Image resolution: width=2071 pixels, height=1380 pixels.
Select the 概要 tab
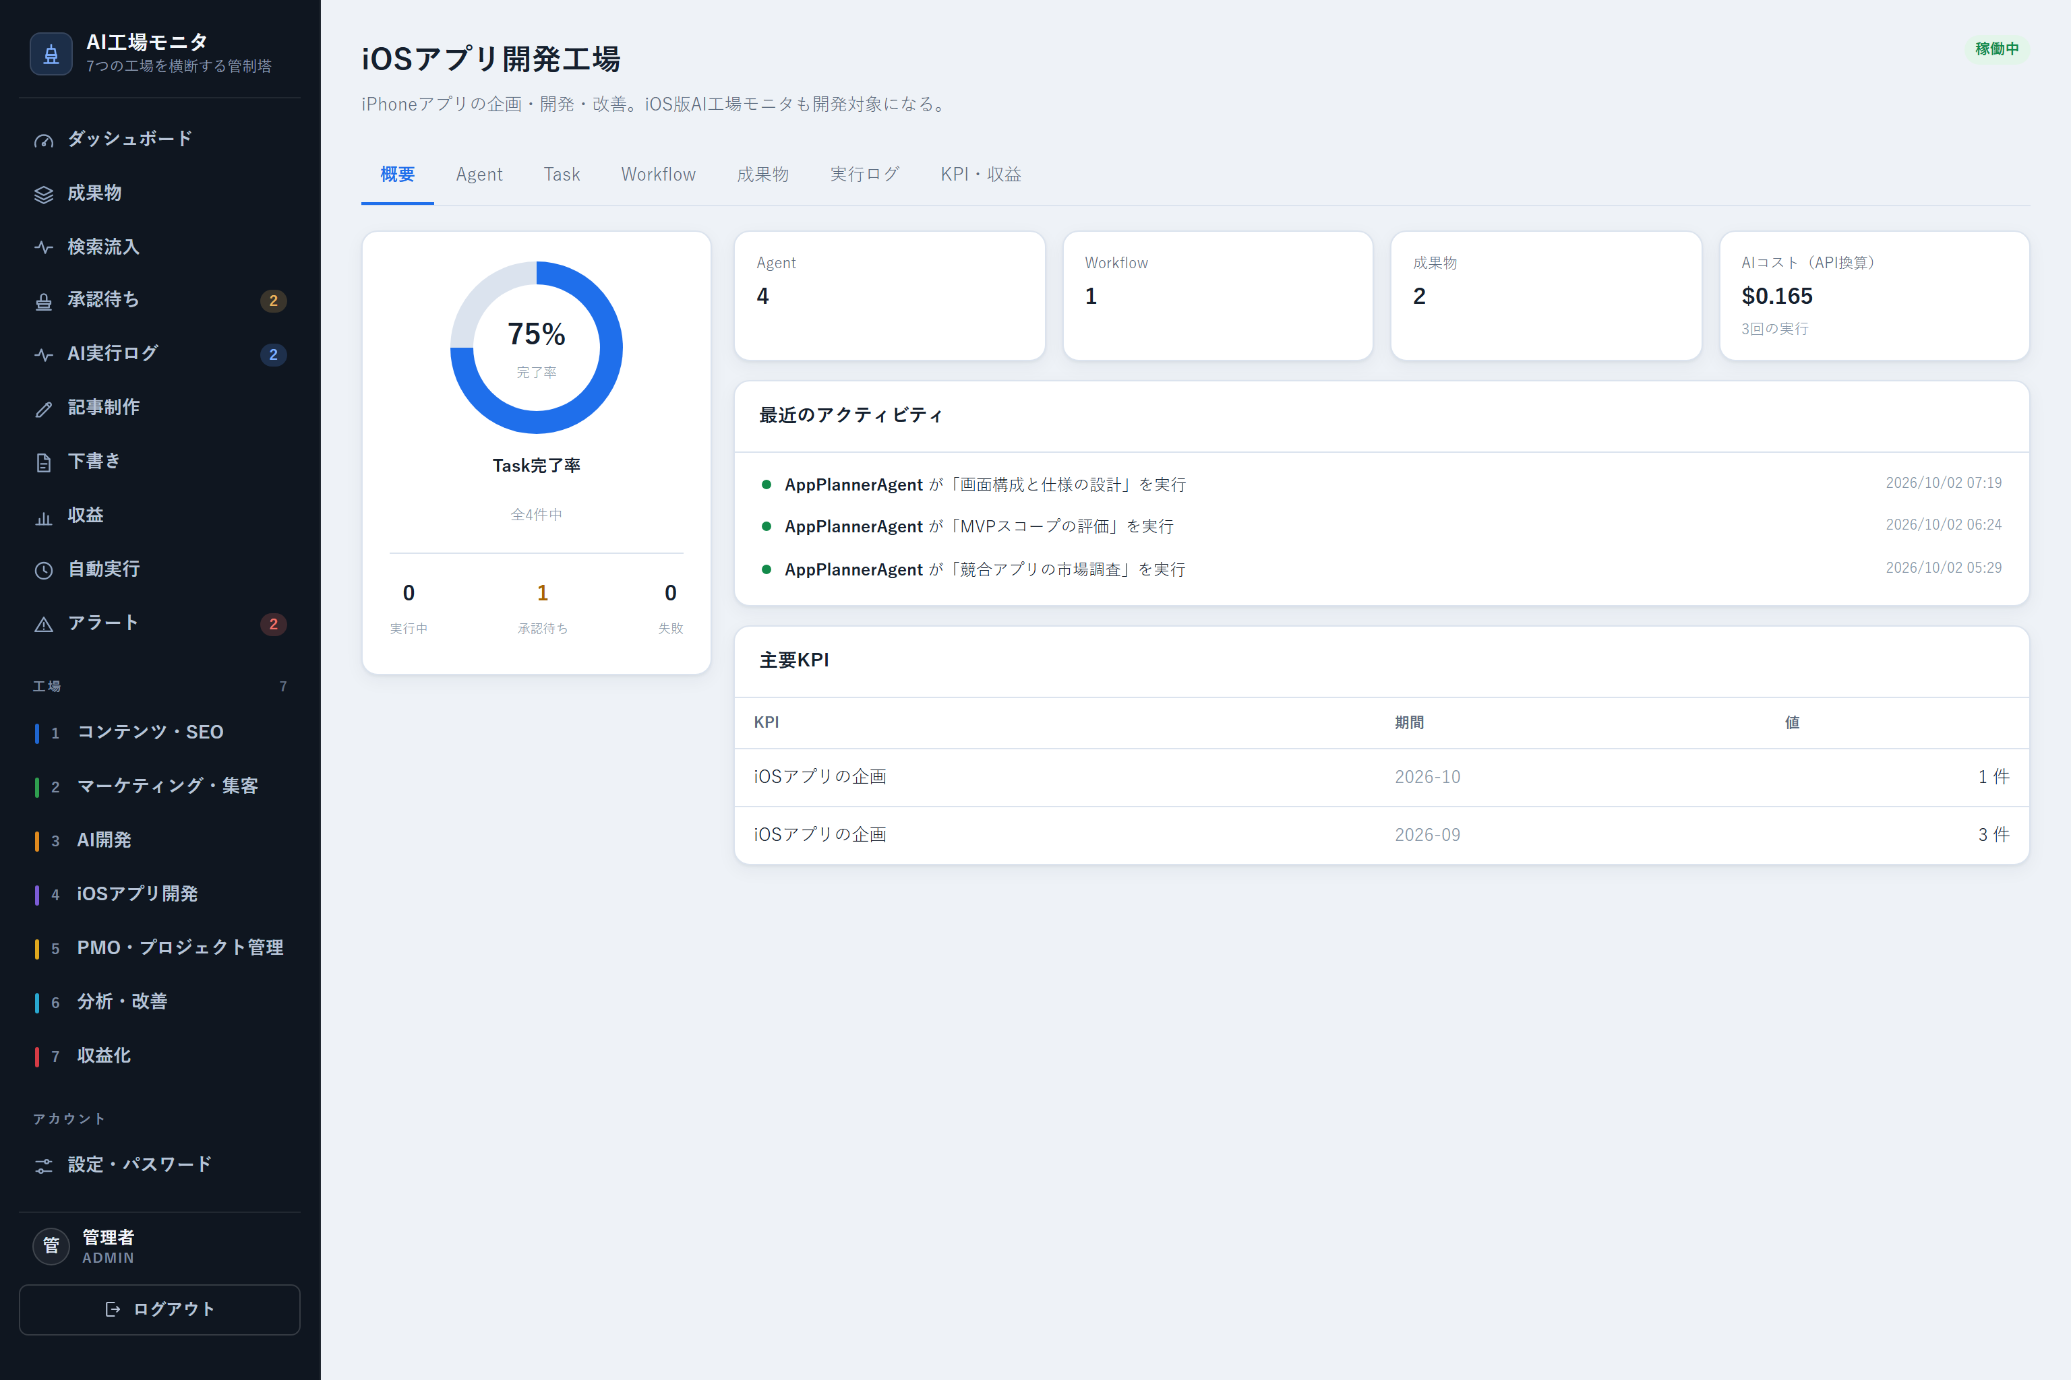pyautogui.click(x=397, y=175)
